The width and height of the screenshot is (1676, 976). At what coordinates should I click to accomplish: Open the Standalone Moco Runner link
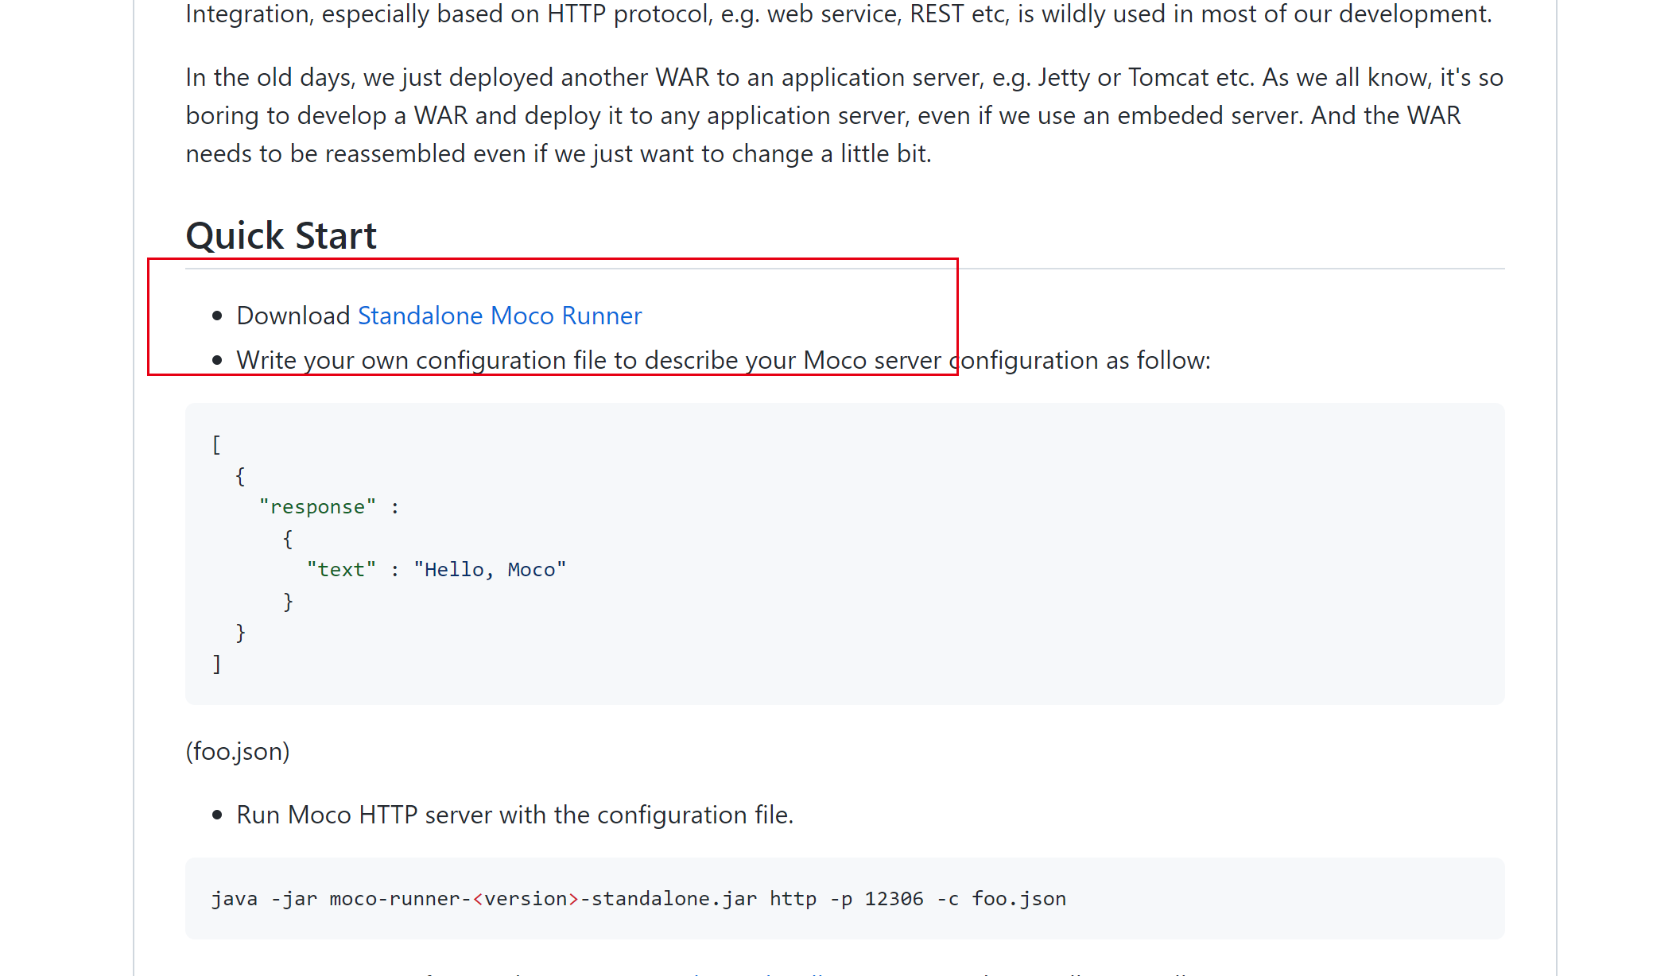[x=499, y=316]
